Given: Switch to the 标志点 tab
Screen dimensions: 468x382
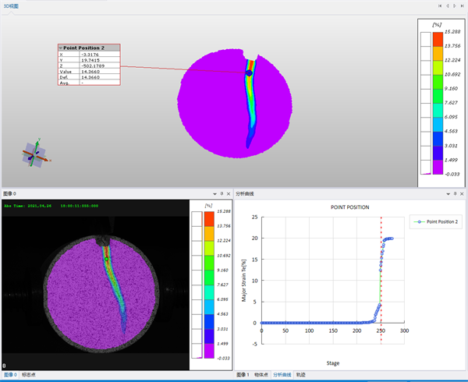Looking at the screenshot, I should point(29,375).
